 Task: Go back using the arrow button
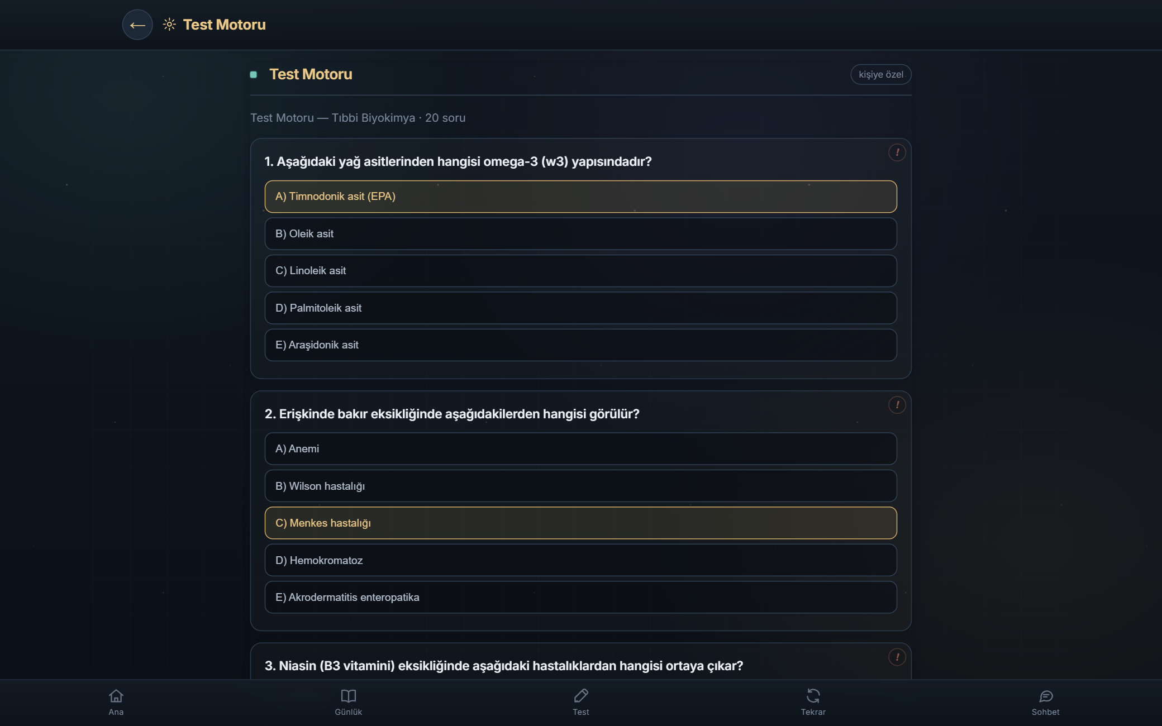click(137, 25)
